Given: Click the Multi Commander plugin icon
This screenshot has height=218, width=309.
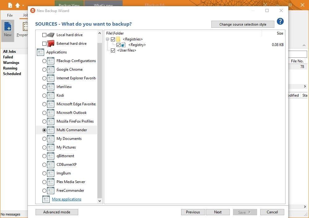Looking at the screenshot, I should [51, 130].
